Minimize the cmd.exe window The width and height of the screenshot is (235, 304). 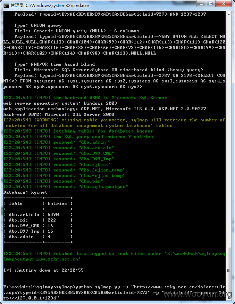click(201, 3)
